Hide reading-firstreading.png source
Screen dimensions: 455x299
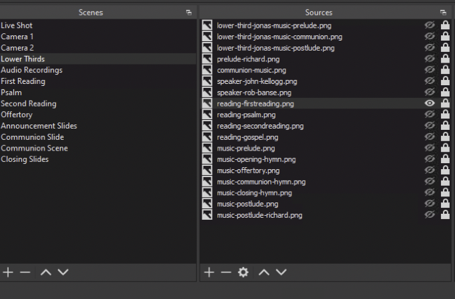(430, 103)
